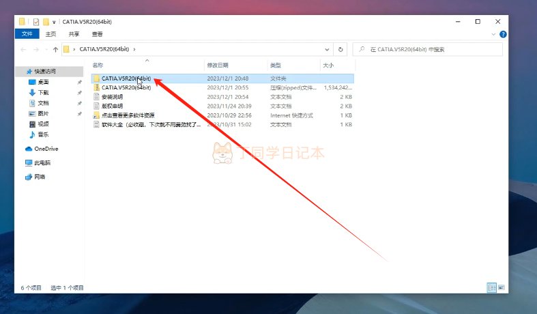Click the properties quick access icon in title bar
Screen dimensions: 537x314
tap(36, 22)
